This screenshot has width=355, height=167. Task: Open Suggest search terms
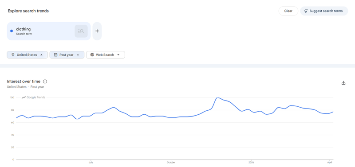pos(324,11)
